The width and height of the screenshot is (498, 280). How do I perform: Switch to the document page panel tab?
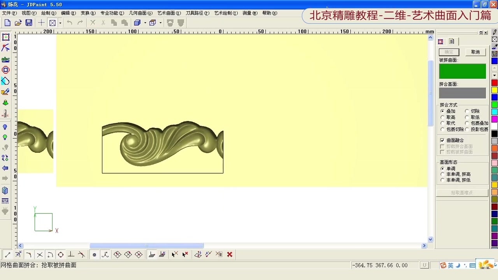(x=452, y=41)
